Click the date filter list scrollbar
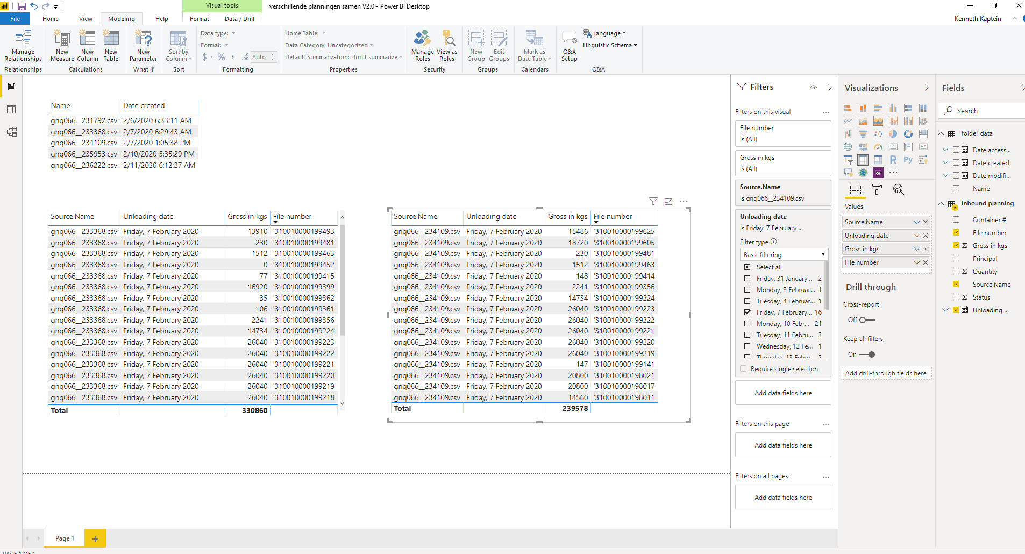 826,285
